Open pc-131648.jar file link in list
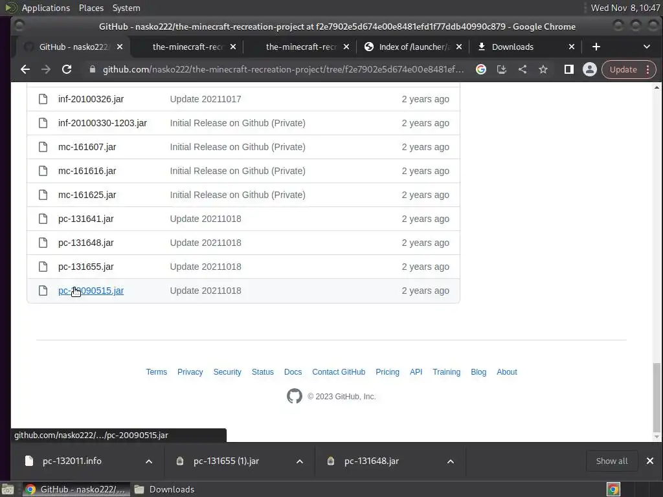This screenshot has width=663, height=497. point(86,243)
